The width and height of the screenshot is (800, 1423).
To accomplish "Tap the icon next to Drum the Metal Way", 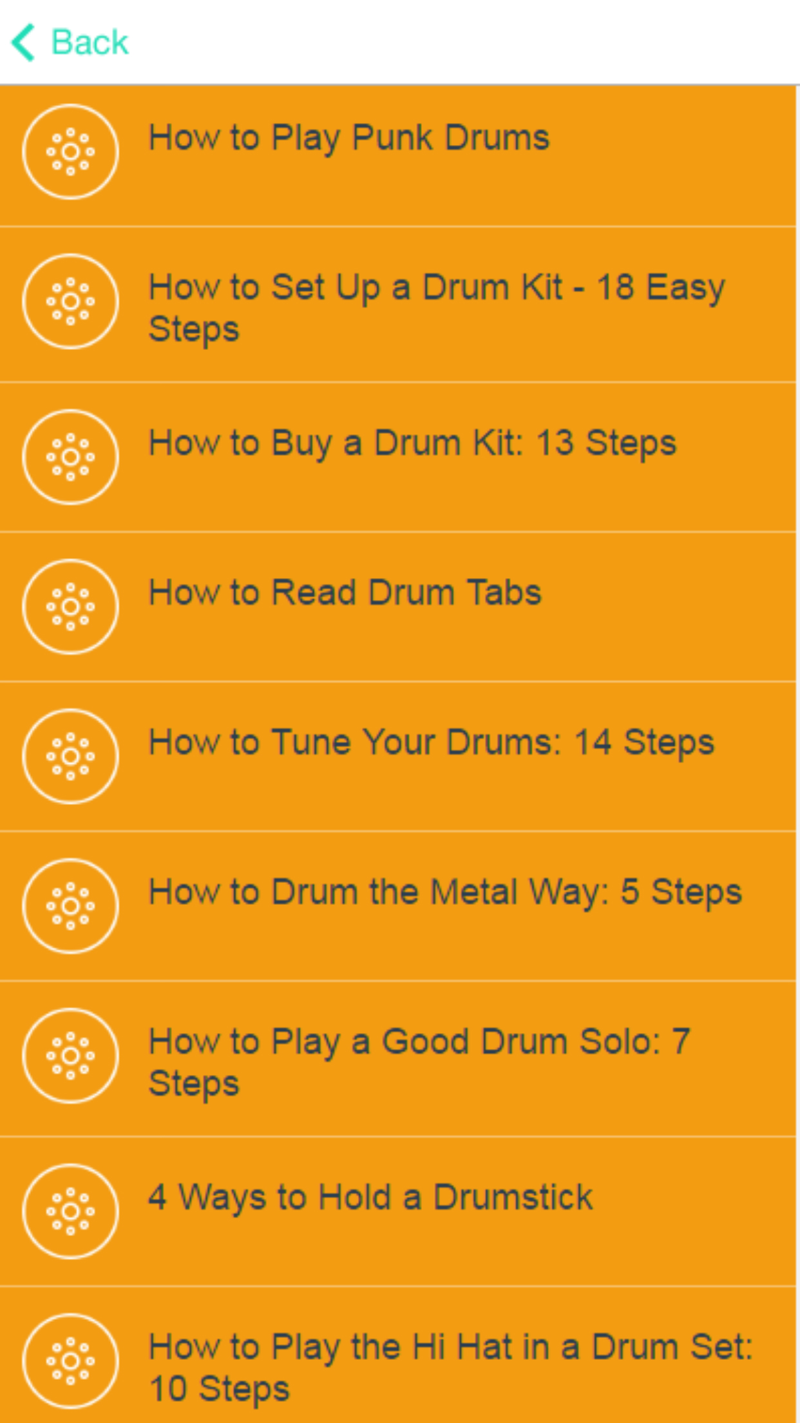I will [70, 906].
